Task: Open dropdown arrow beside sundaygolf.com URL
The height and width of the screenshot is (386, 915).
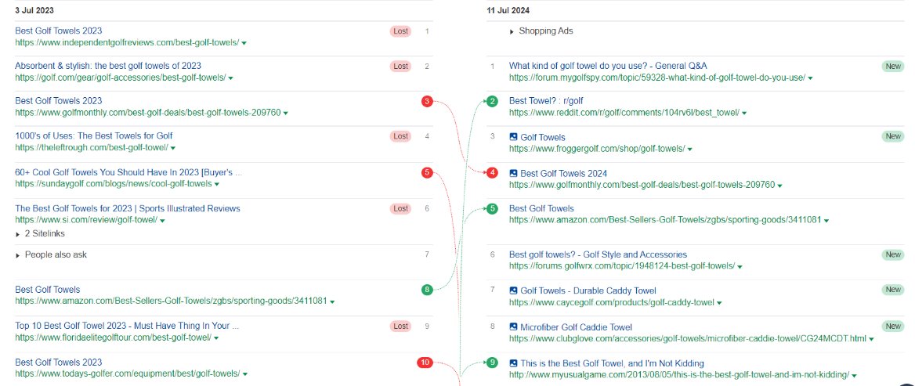Action: tap(217, 184)
